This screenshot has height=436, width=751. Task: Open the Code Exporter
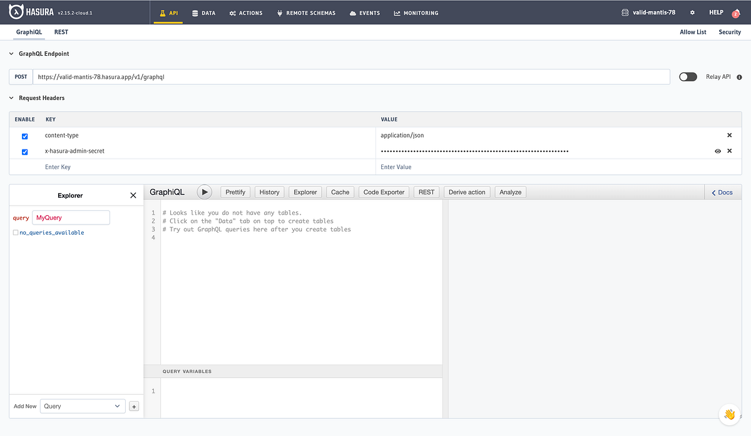tap(383, 192)
